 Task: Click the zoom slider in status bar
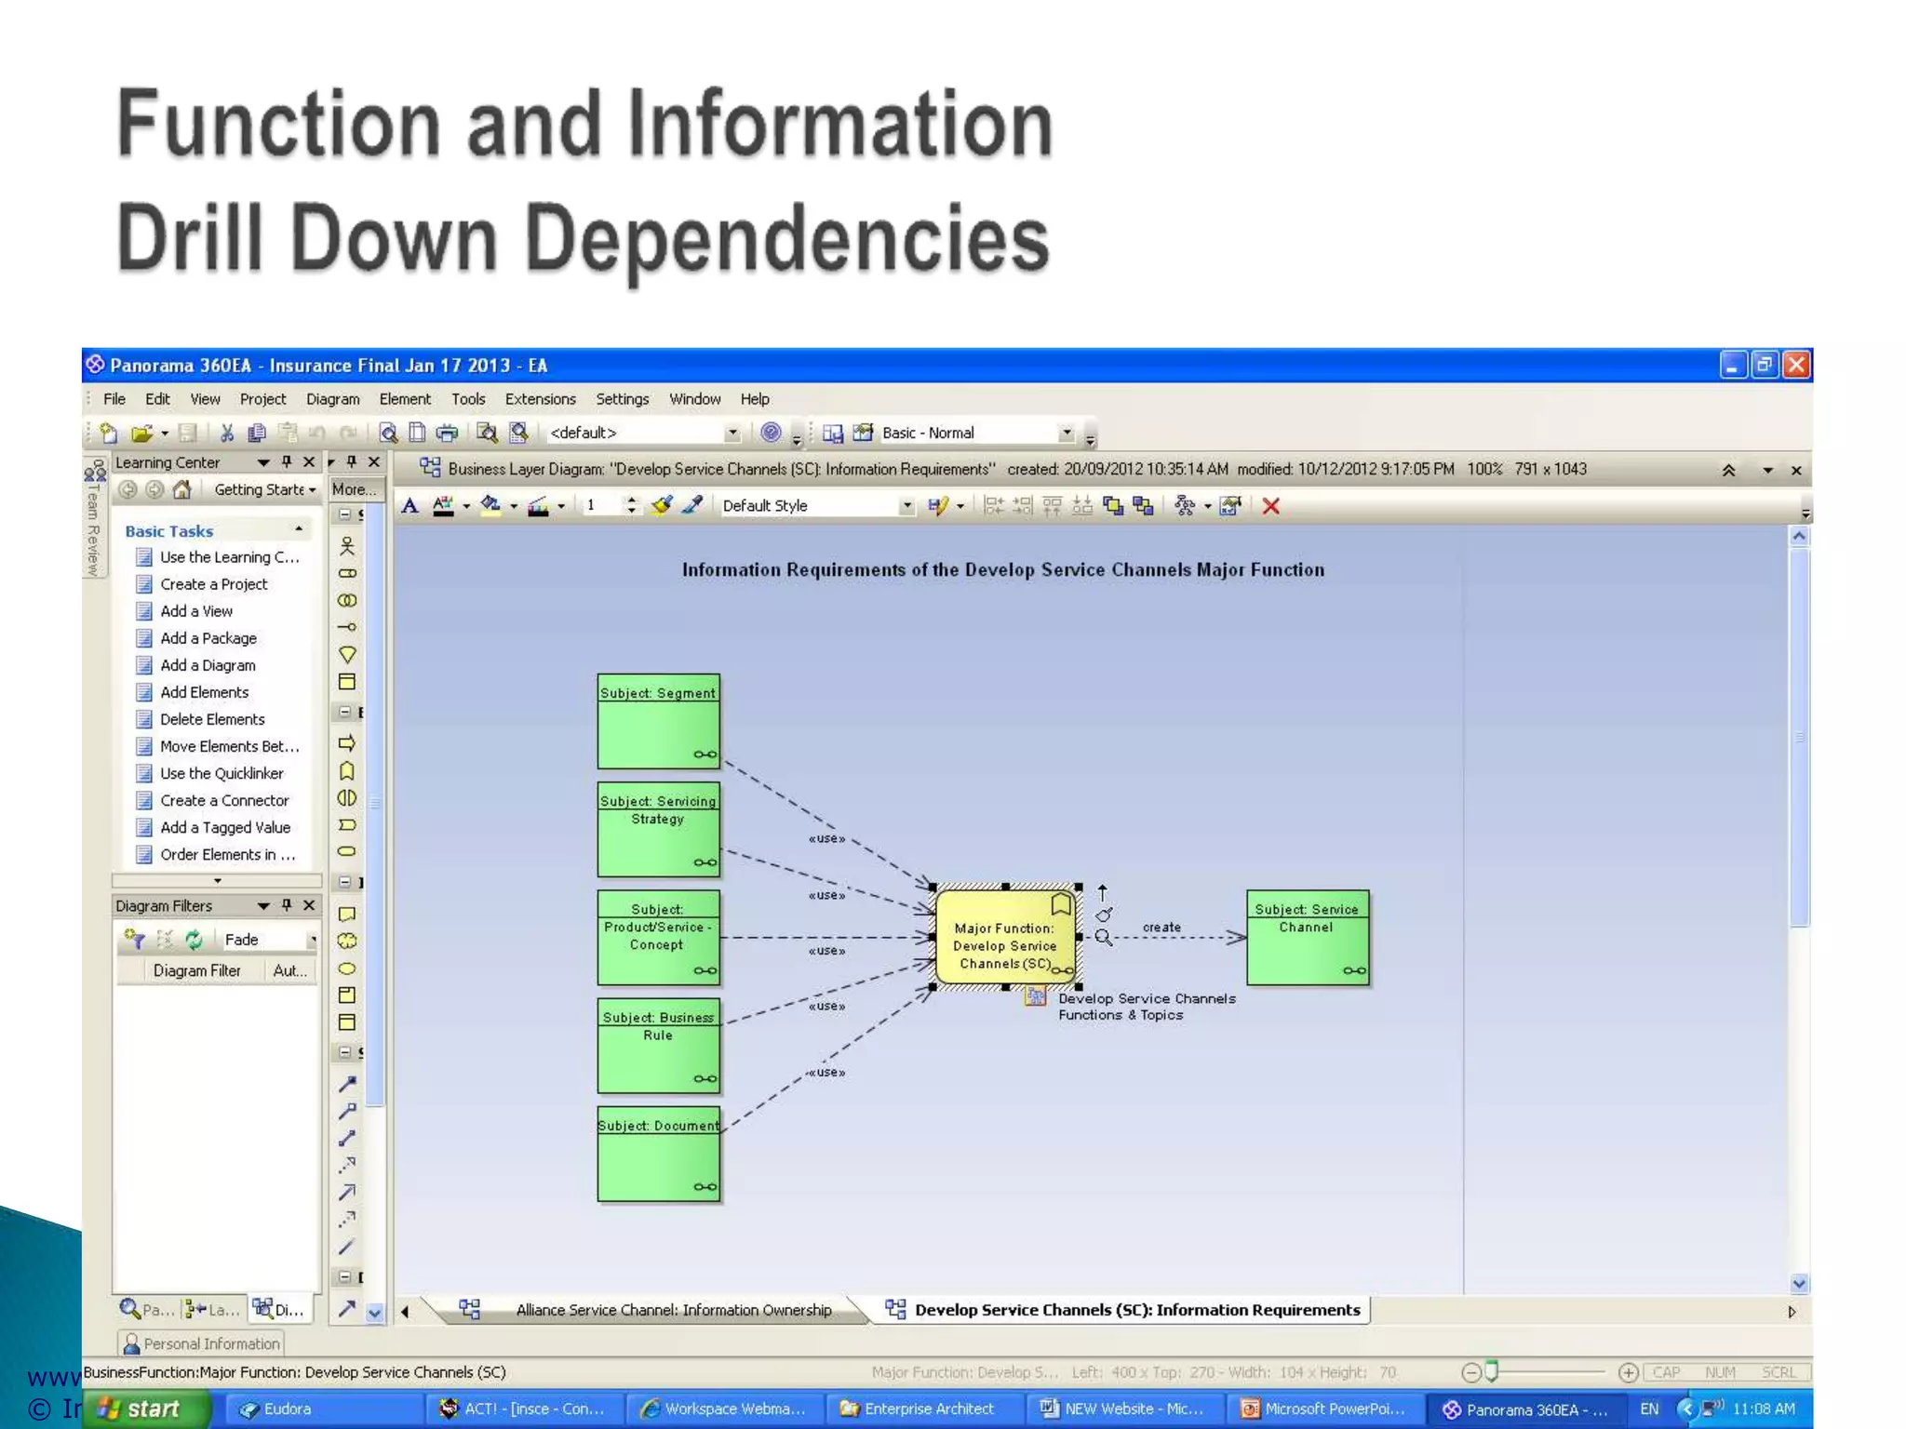click(1491, 1371)
